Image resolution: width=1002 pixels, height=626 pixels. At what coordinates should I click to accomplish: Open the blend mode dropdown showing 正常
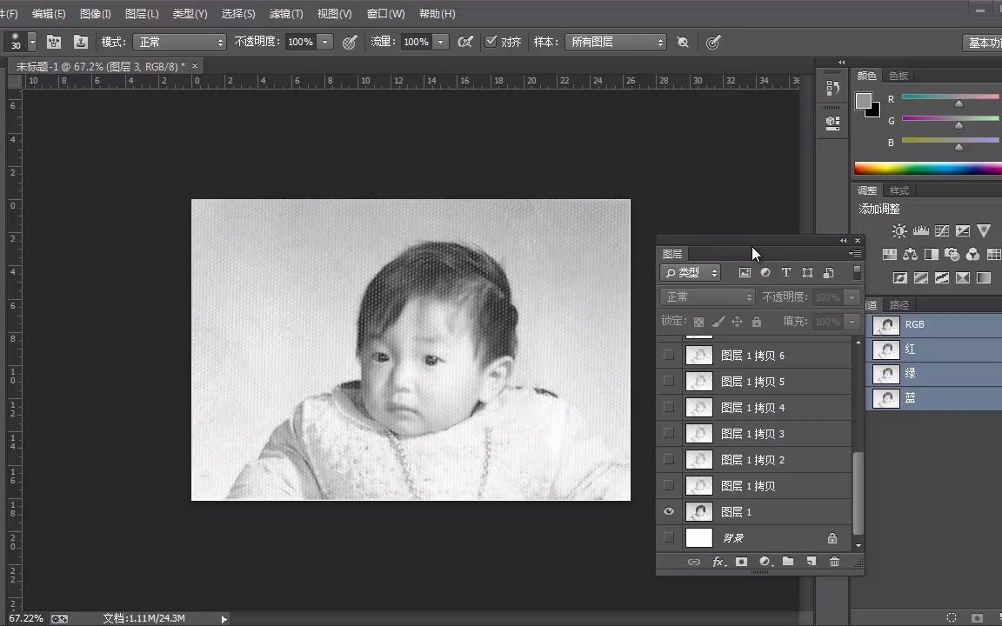[x=180, y=41]
